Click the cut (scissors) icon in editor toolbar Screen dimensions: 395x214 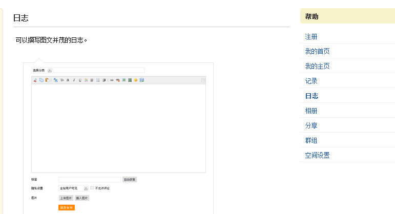[35, 80]
